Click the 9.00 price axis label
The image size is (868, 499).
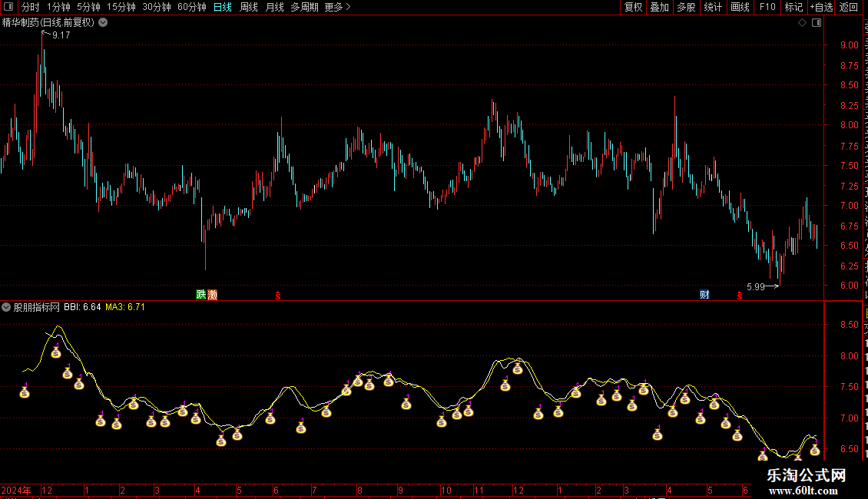tap(849, 45)
